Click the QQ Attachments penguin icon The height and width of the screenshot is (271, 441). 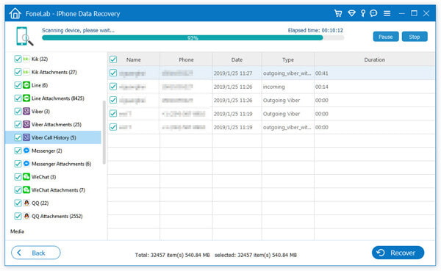tap(26, 216)
